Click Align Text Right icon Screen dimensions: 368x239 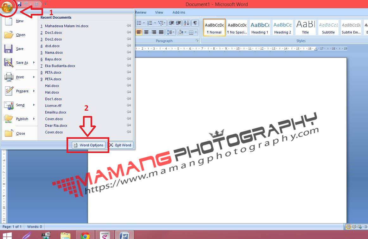tap(154, 32)
